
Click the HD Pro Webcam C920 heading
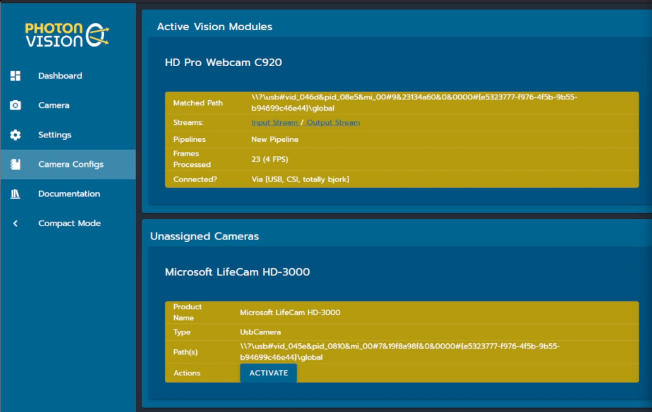(x=223, y=62)
